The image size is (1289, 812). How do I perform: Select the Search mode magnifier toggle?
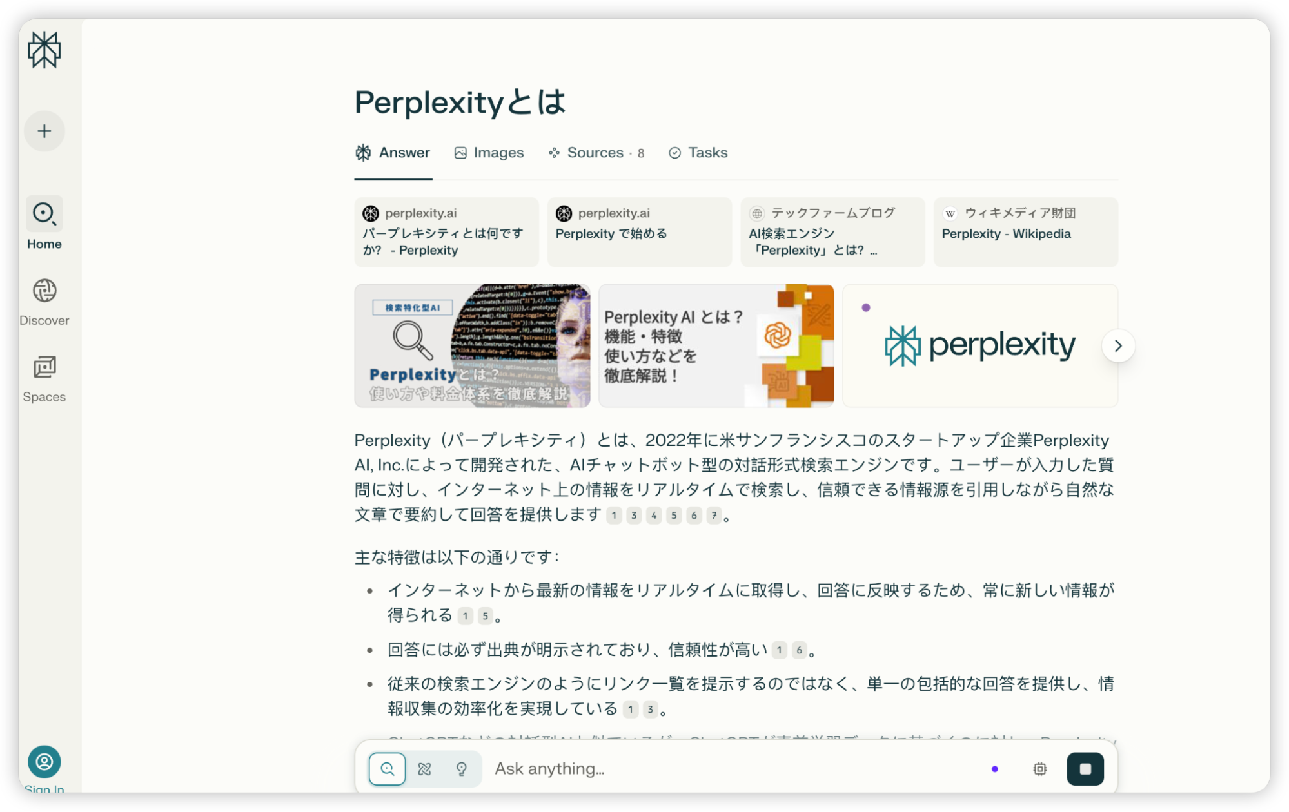[388, 769]
